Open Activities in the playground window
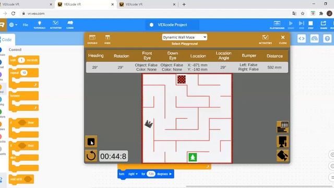 tap(265, 40)
